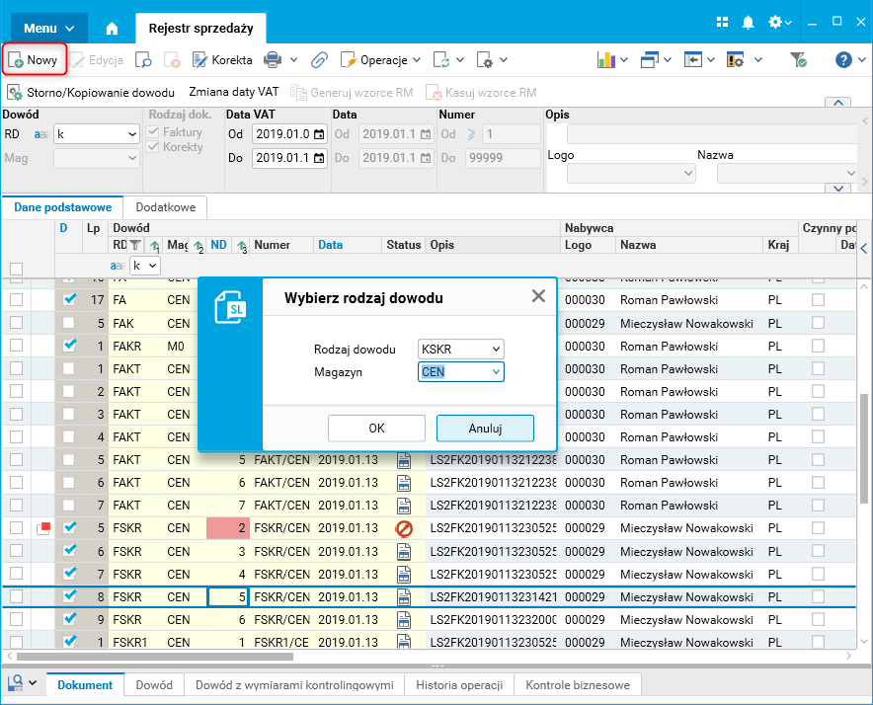Click the Nowy new document button
Screen dimensions: 873x705
click(34, 59)
